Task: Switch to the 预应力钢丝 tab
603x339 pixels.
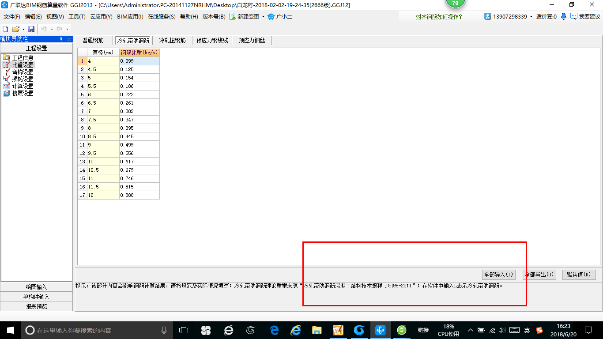Action: [252, 40]
